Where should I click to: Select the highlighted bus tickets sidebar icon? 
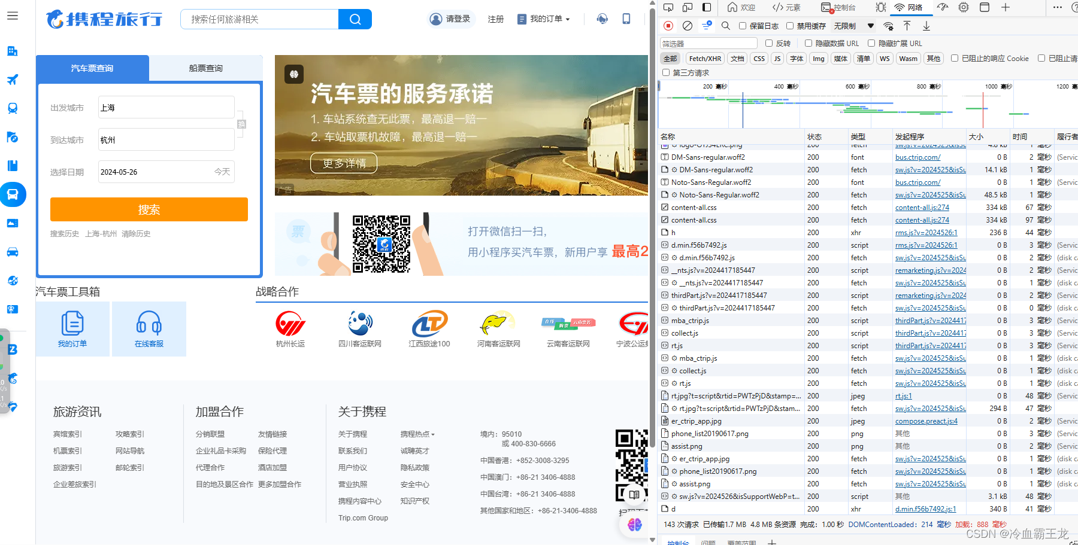(13, 194)
